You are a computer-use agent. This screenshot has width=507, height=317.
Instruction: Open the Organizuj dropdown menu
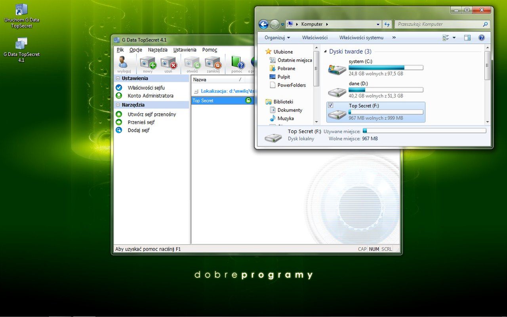(x=277, y=38)
